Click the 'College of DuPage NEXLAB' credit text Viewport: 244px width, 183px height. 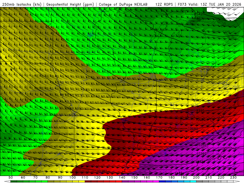click(123, 4)
